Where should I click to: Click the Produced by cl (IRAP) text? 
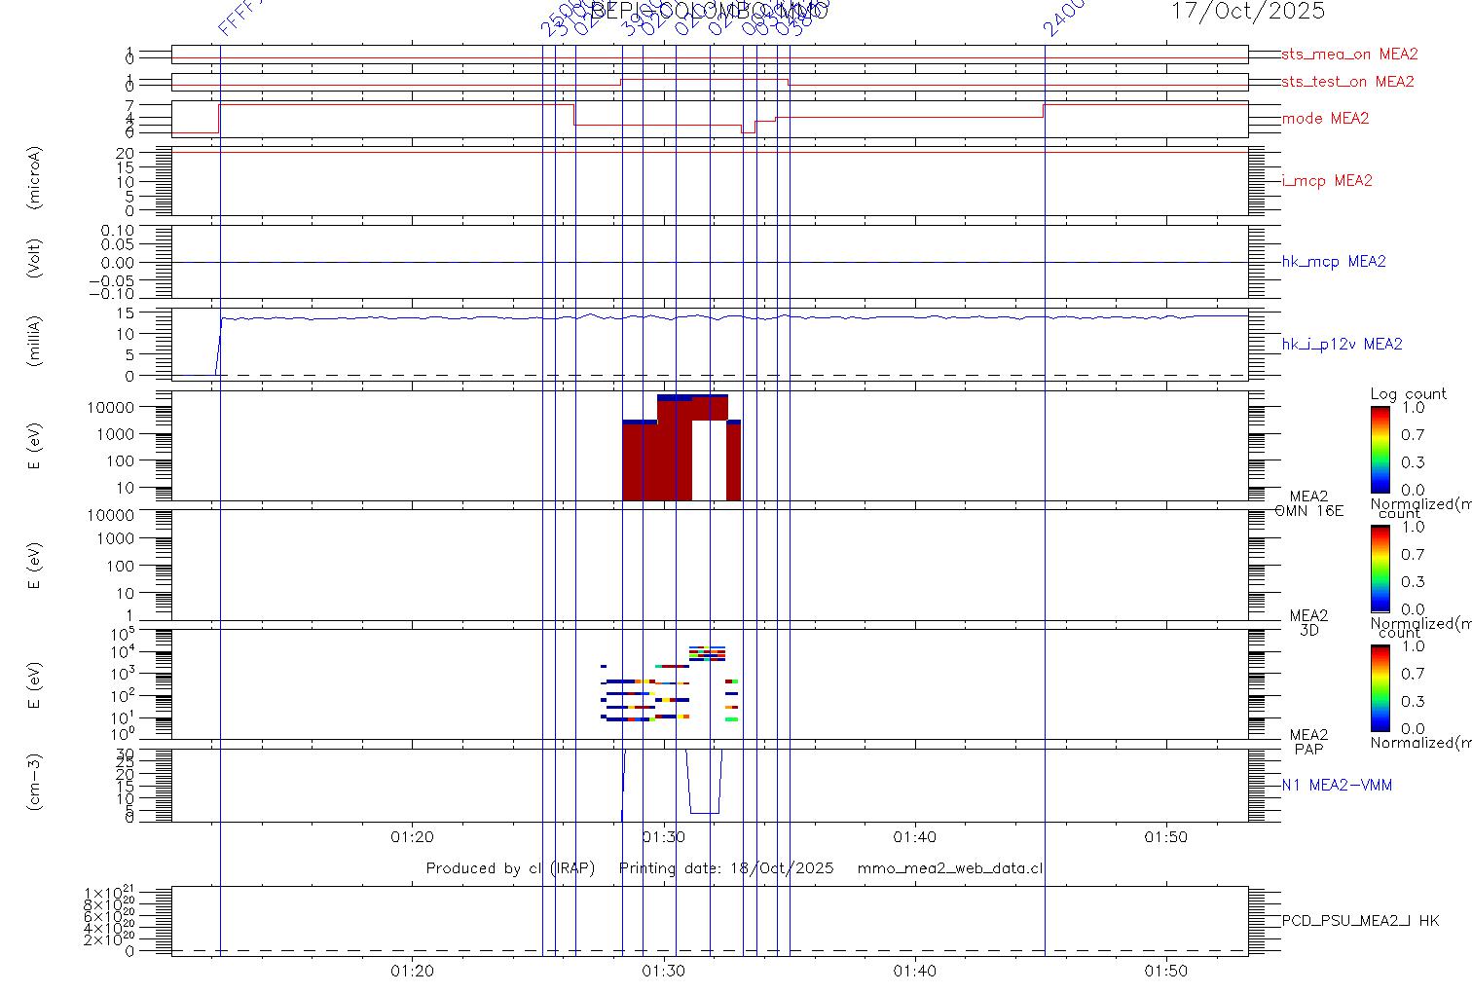click(510, 868)
